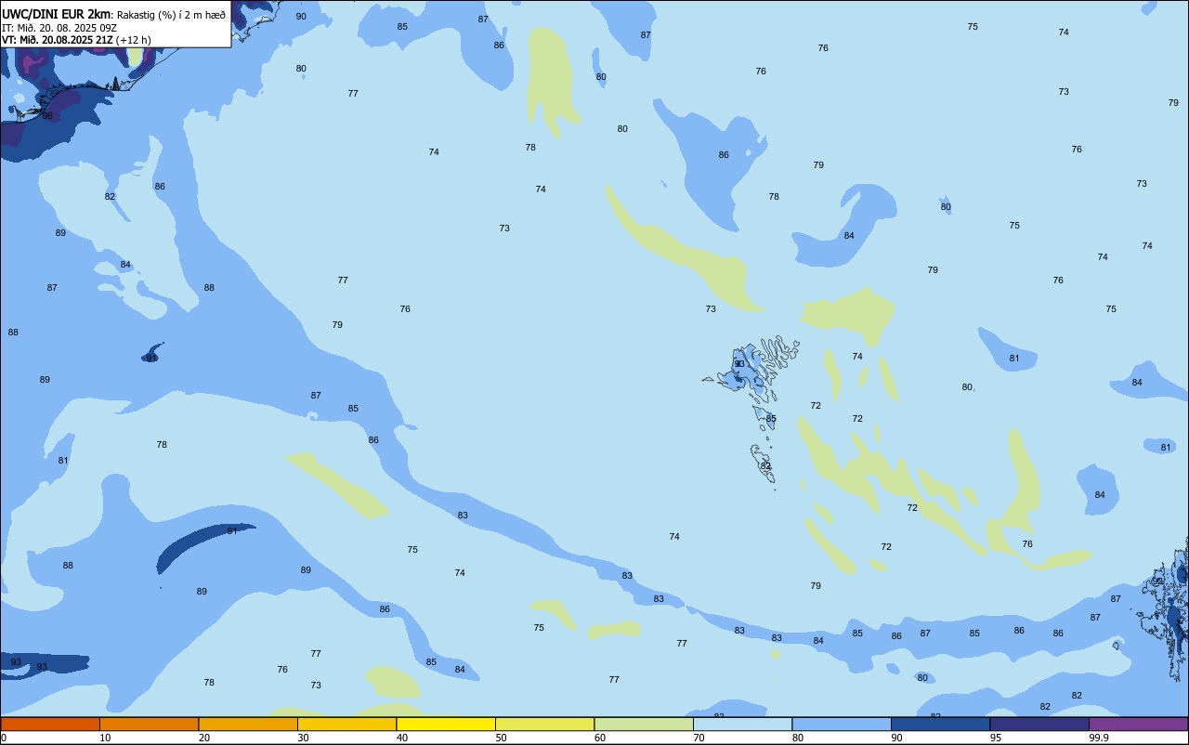
Task: Select the 80–90 medium blue legend swatch
Action: (842, 724)
